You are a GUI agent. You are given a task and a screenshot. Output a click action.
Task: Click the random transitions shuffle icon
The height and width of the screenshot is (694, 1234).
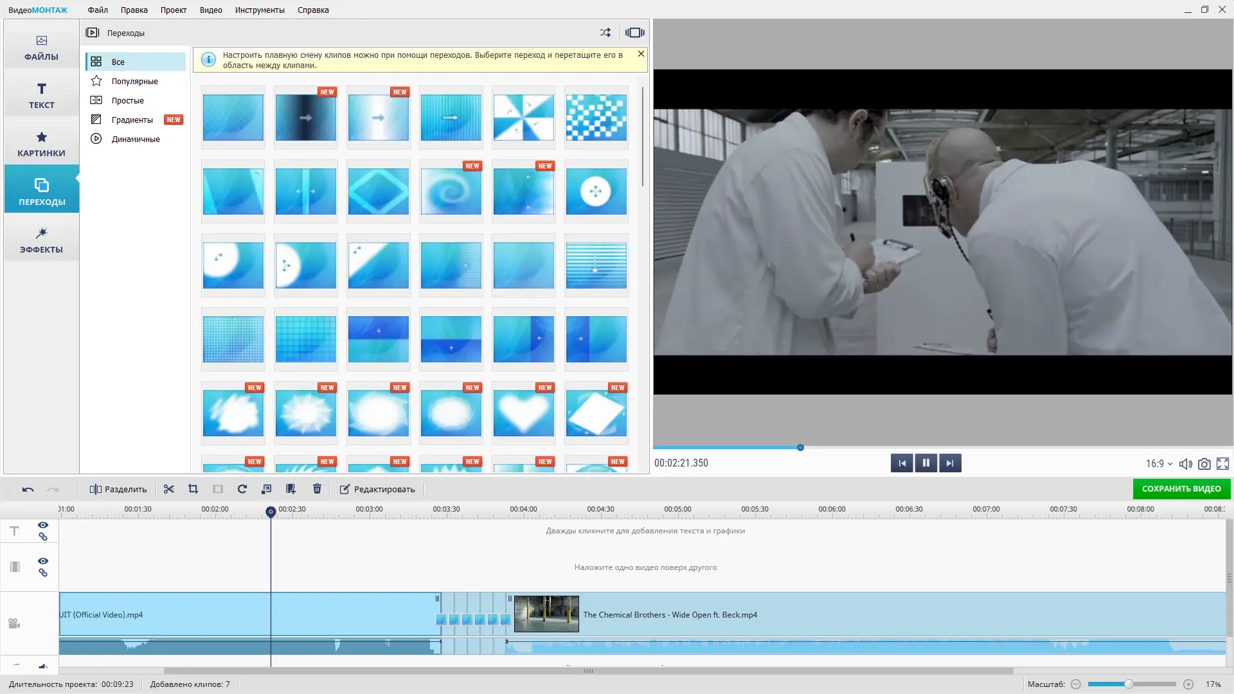(x=605, y=32)
